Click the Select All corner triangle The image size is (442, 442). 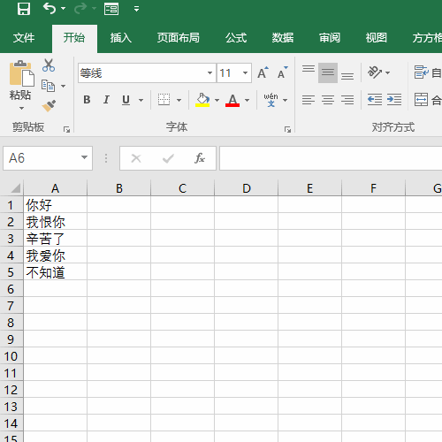coord(15,188)
